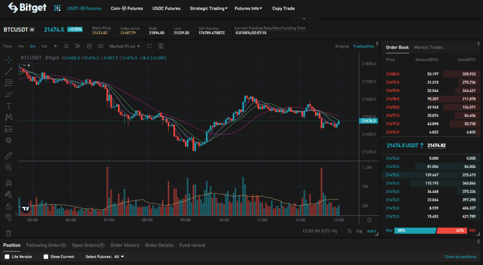Click the Bitget logo
483x265 pixels.
pos(27,8)
